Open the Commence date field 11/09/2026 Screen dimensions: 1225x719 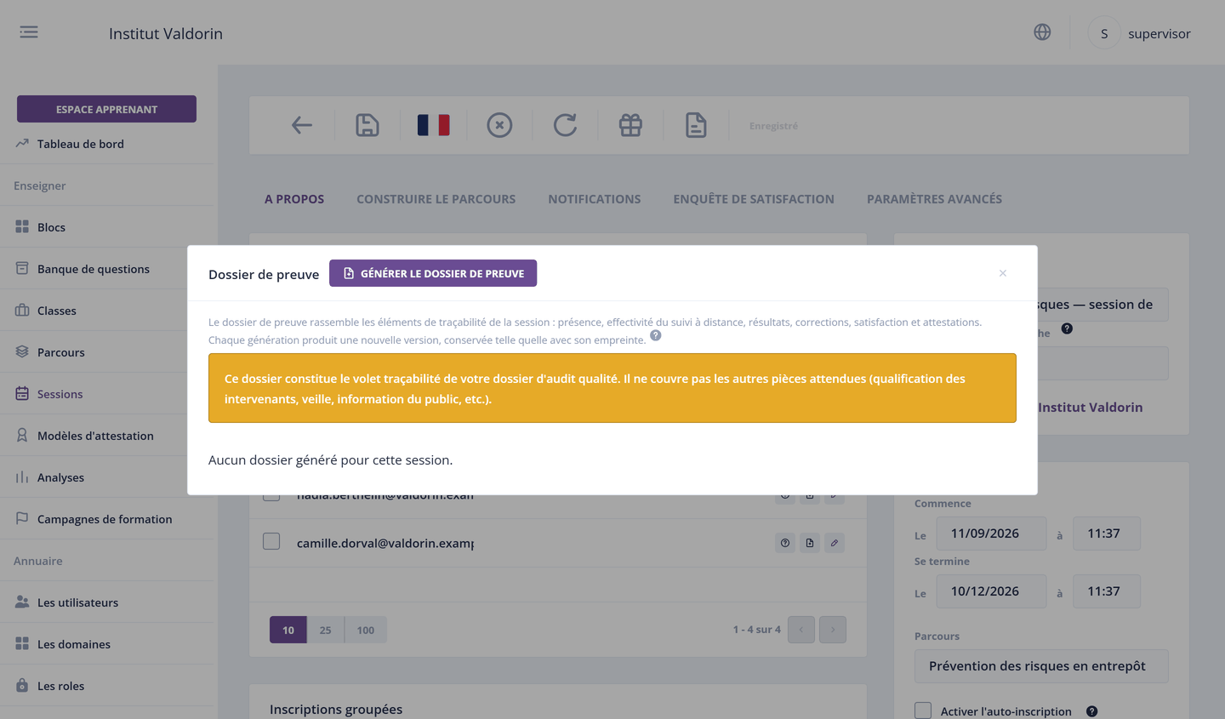[991, 534]
